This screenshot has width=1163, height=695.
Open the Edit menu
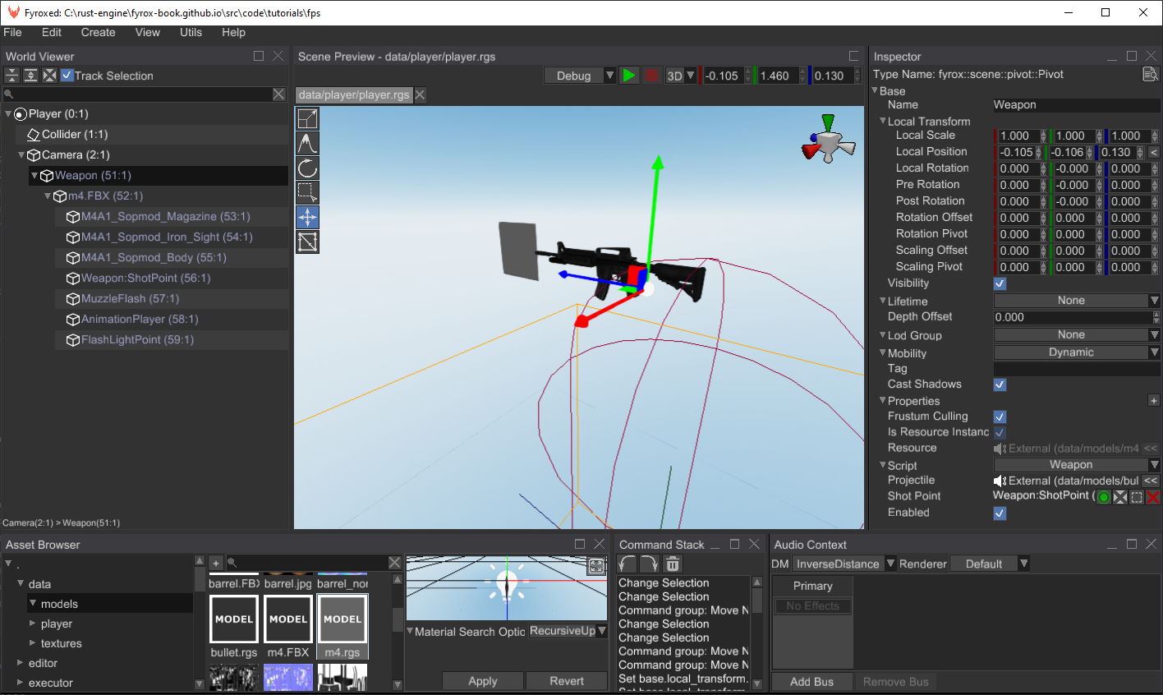[52, 32]
